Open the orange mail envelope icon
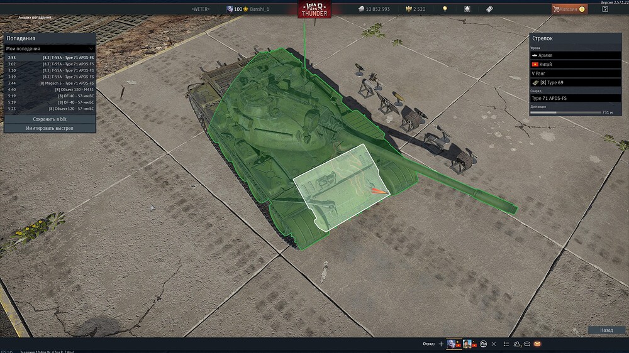 pos(538,344)
